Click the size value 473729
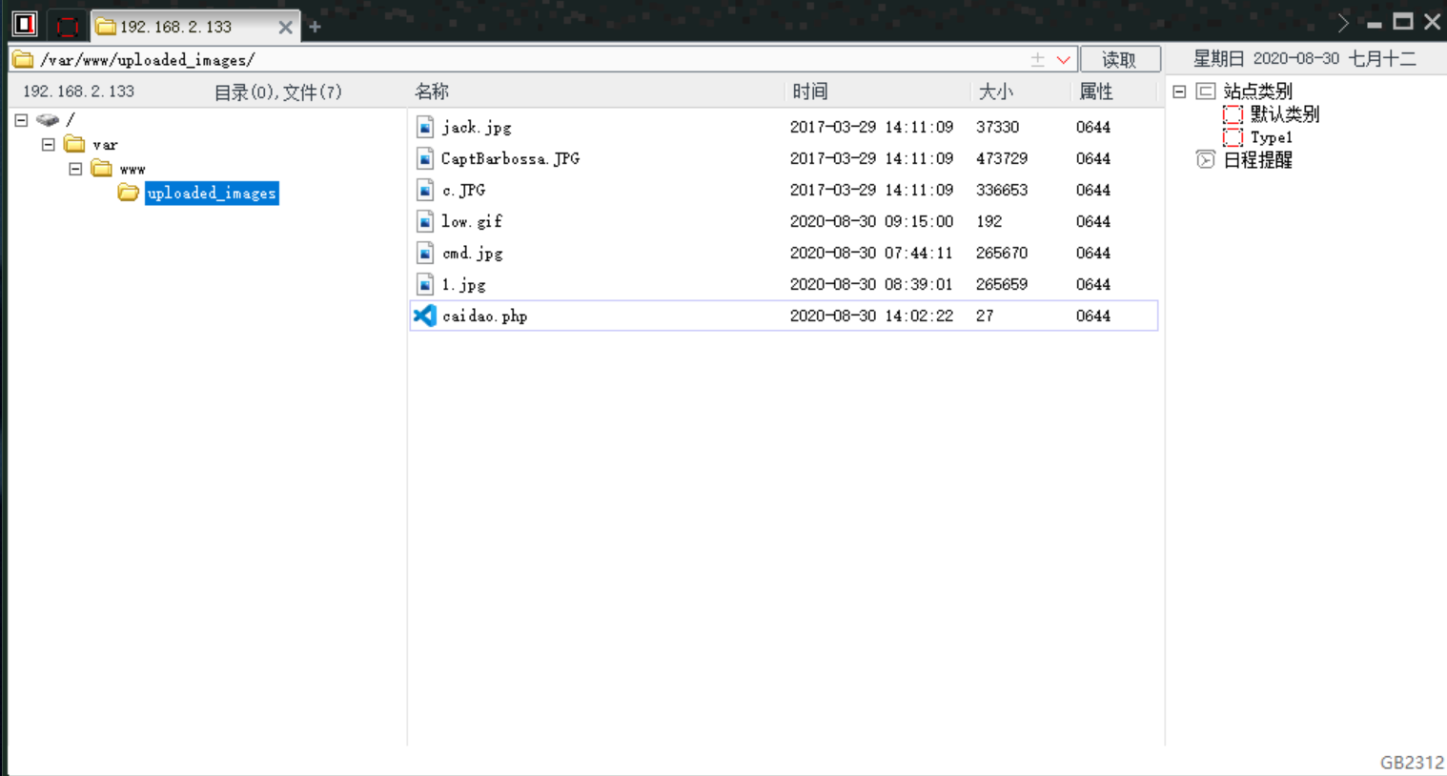This screenshot has width=1447, height=776. click(1002, 158)
